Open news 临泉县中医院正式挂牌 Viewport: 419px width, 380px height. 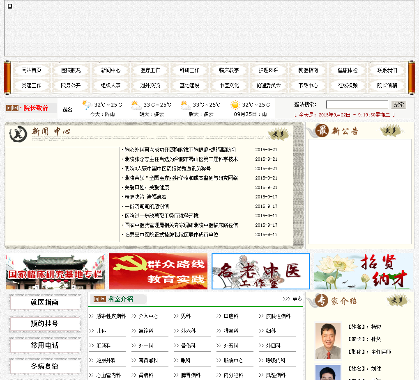(171, 234)
